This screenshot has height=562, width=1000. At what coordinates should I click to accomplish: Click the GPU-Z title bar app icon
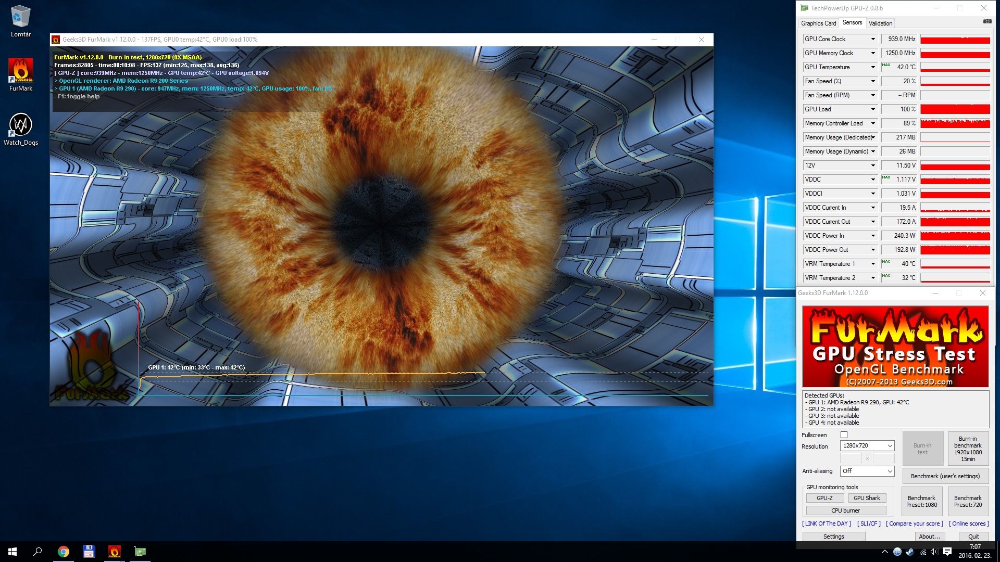[804, 8]
